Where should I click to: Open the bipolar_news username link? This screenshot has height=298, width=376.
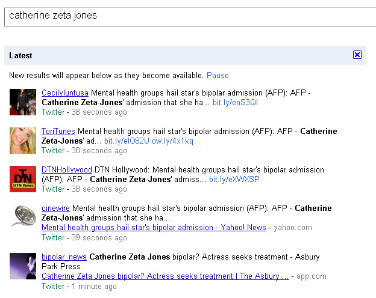click(64, 257)
